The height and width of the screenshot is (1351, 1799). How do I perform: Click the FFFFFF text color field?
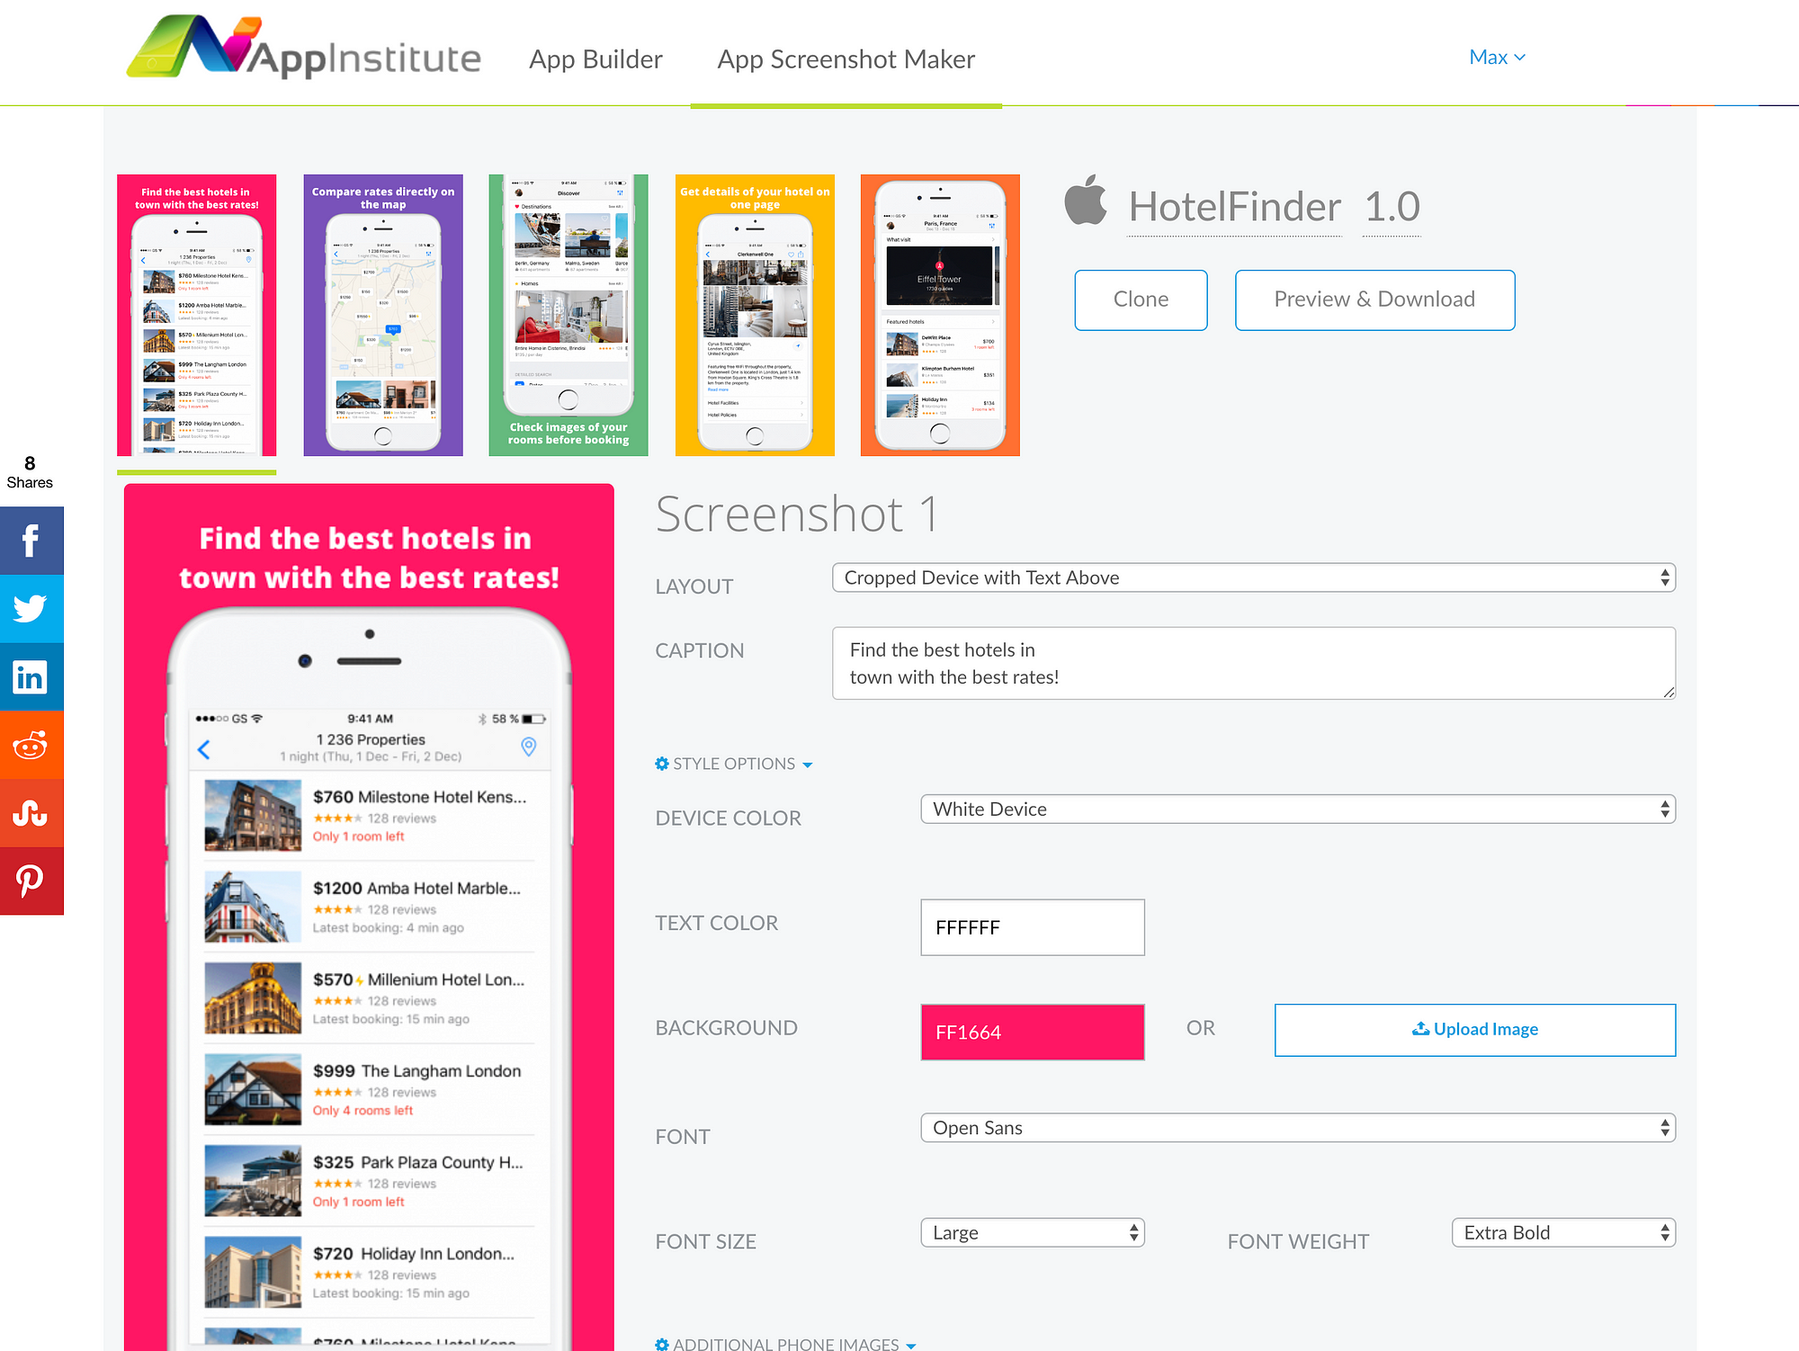coord(1033,926)
